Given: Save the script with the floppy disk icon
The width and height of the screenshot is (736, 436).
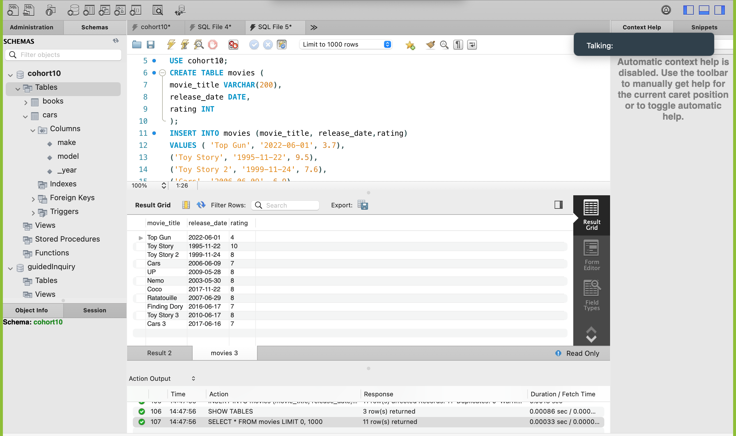Looking at the screenshot, I should pos(151,45).
